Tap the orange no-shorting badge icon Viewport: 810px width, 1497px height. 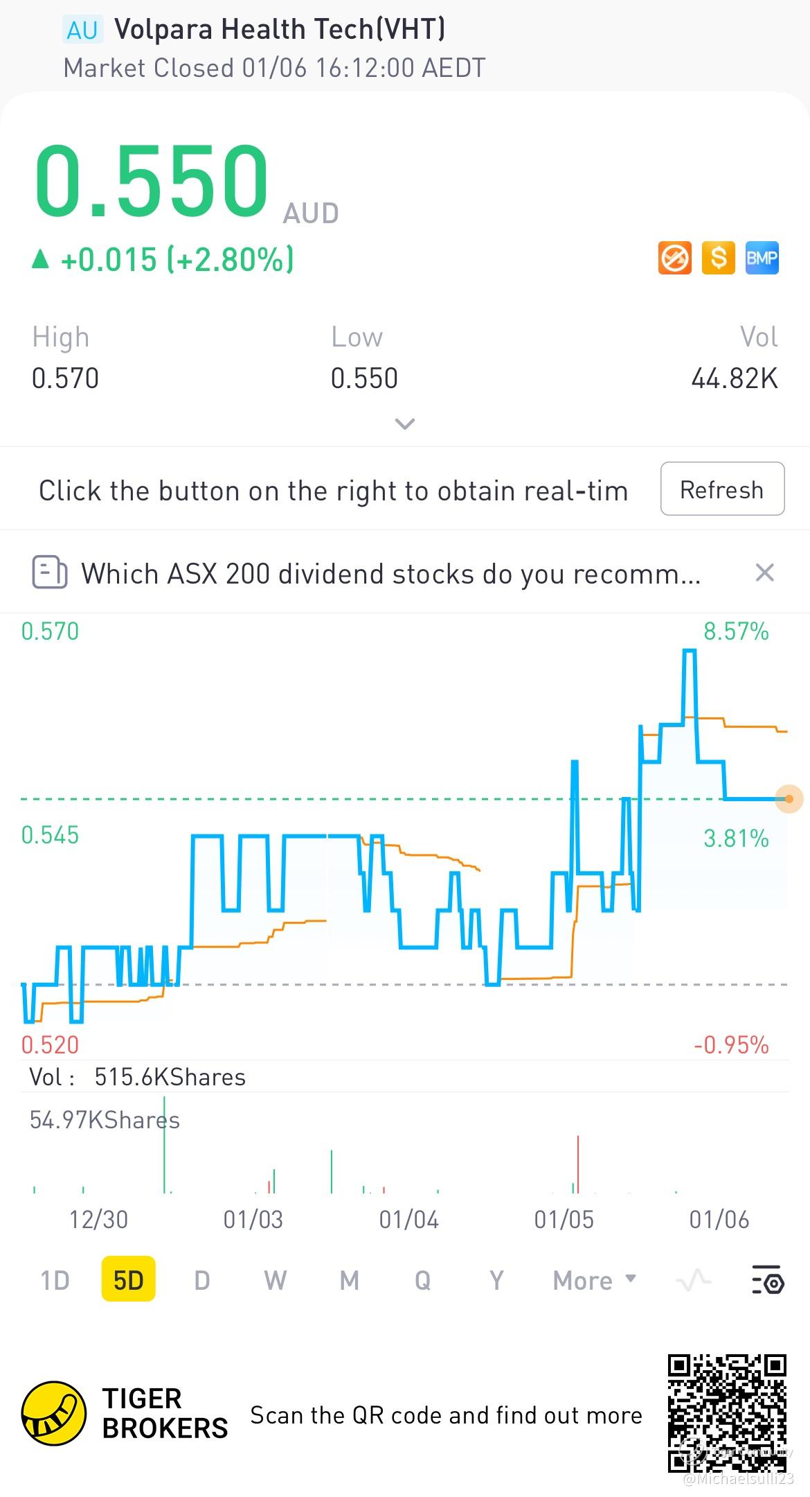coord(674,259)
